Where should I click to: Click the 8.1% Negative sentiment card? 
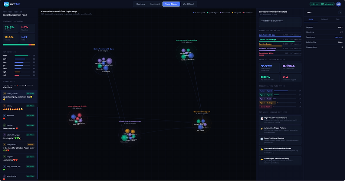pyautogui.click(x=27, y=28)
